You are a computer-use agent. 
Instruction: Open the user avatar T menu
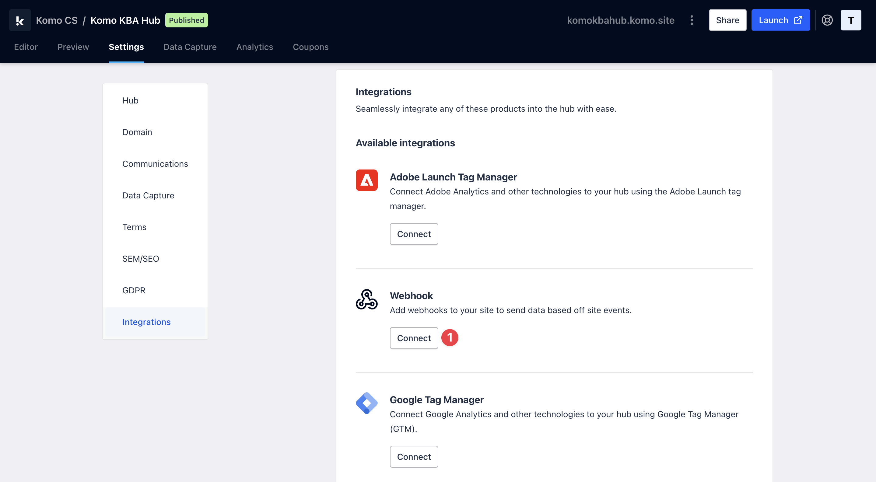(x=851, y=20)
